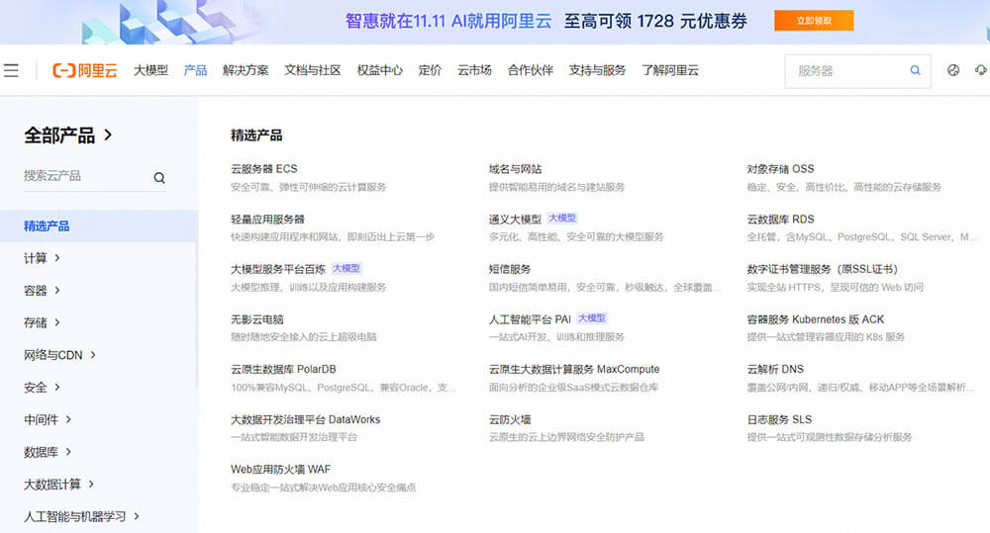Open the 大模型服务平台百炼 product link
The image size is (990, 533).
tap(278, 269)
